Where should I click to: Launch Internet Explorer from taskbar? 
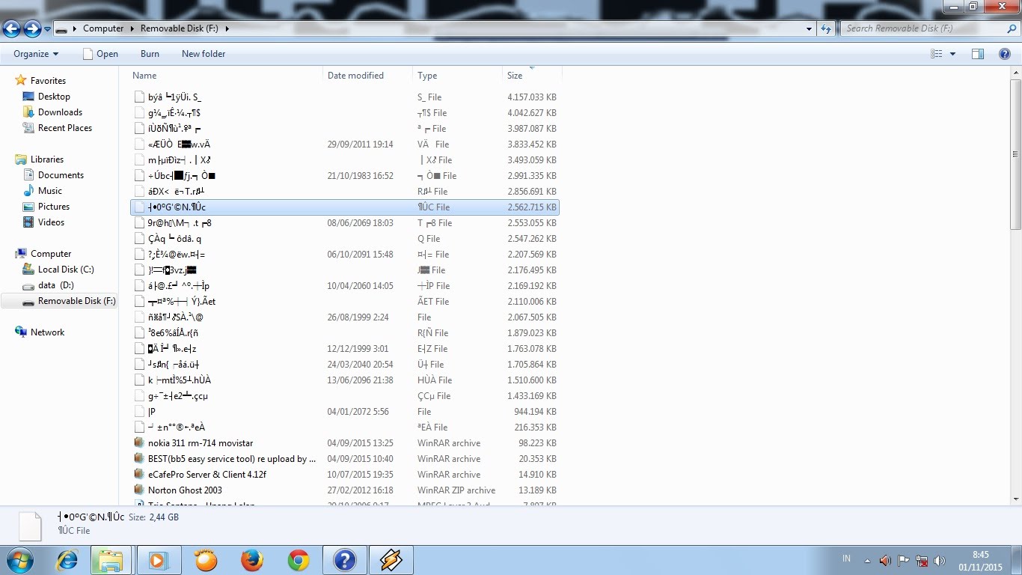click(67, 560)
